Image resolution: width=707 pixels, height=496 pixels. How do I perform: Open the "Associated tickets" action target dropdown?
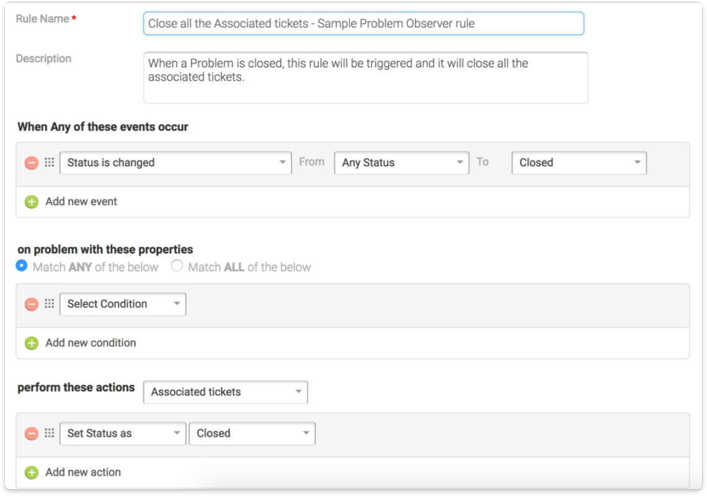225,392
